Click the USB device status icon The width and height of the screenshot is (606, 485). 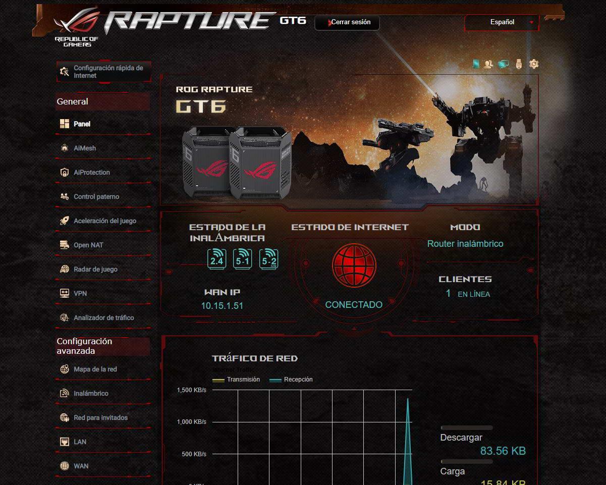tap(519, 64)
